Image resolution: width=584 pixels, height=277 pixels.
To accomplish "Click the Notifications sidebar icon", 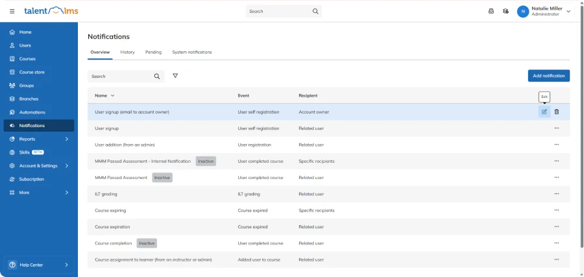I will [x=12, y=126].
